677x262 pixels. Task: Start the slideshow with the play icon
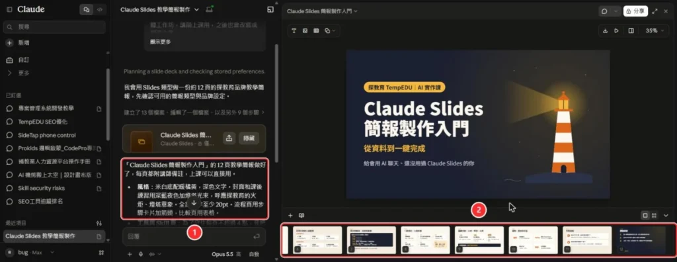[x=617, y=30]
